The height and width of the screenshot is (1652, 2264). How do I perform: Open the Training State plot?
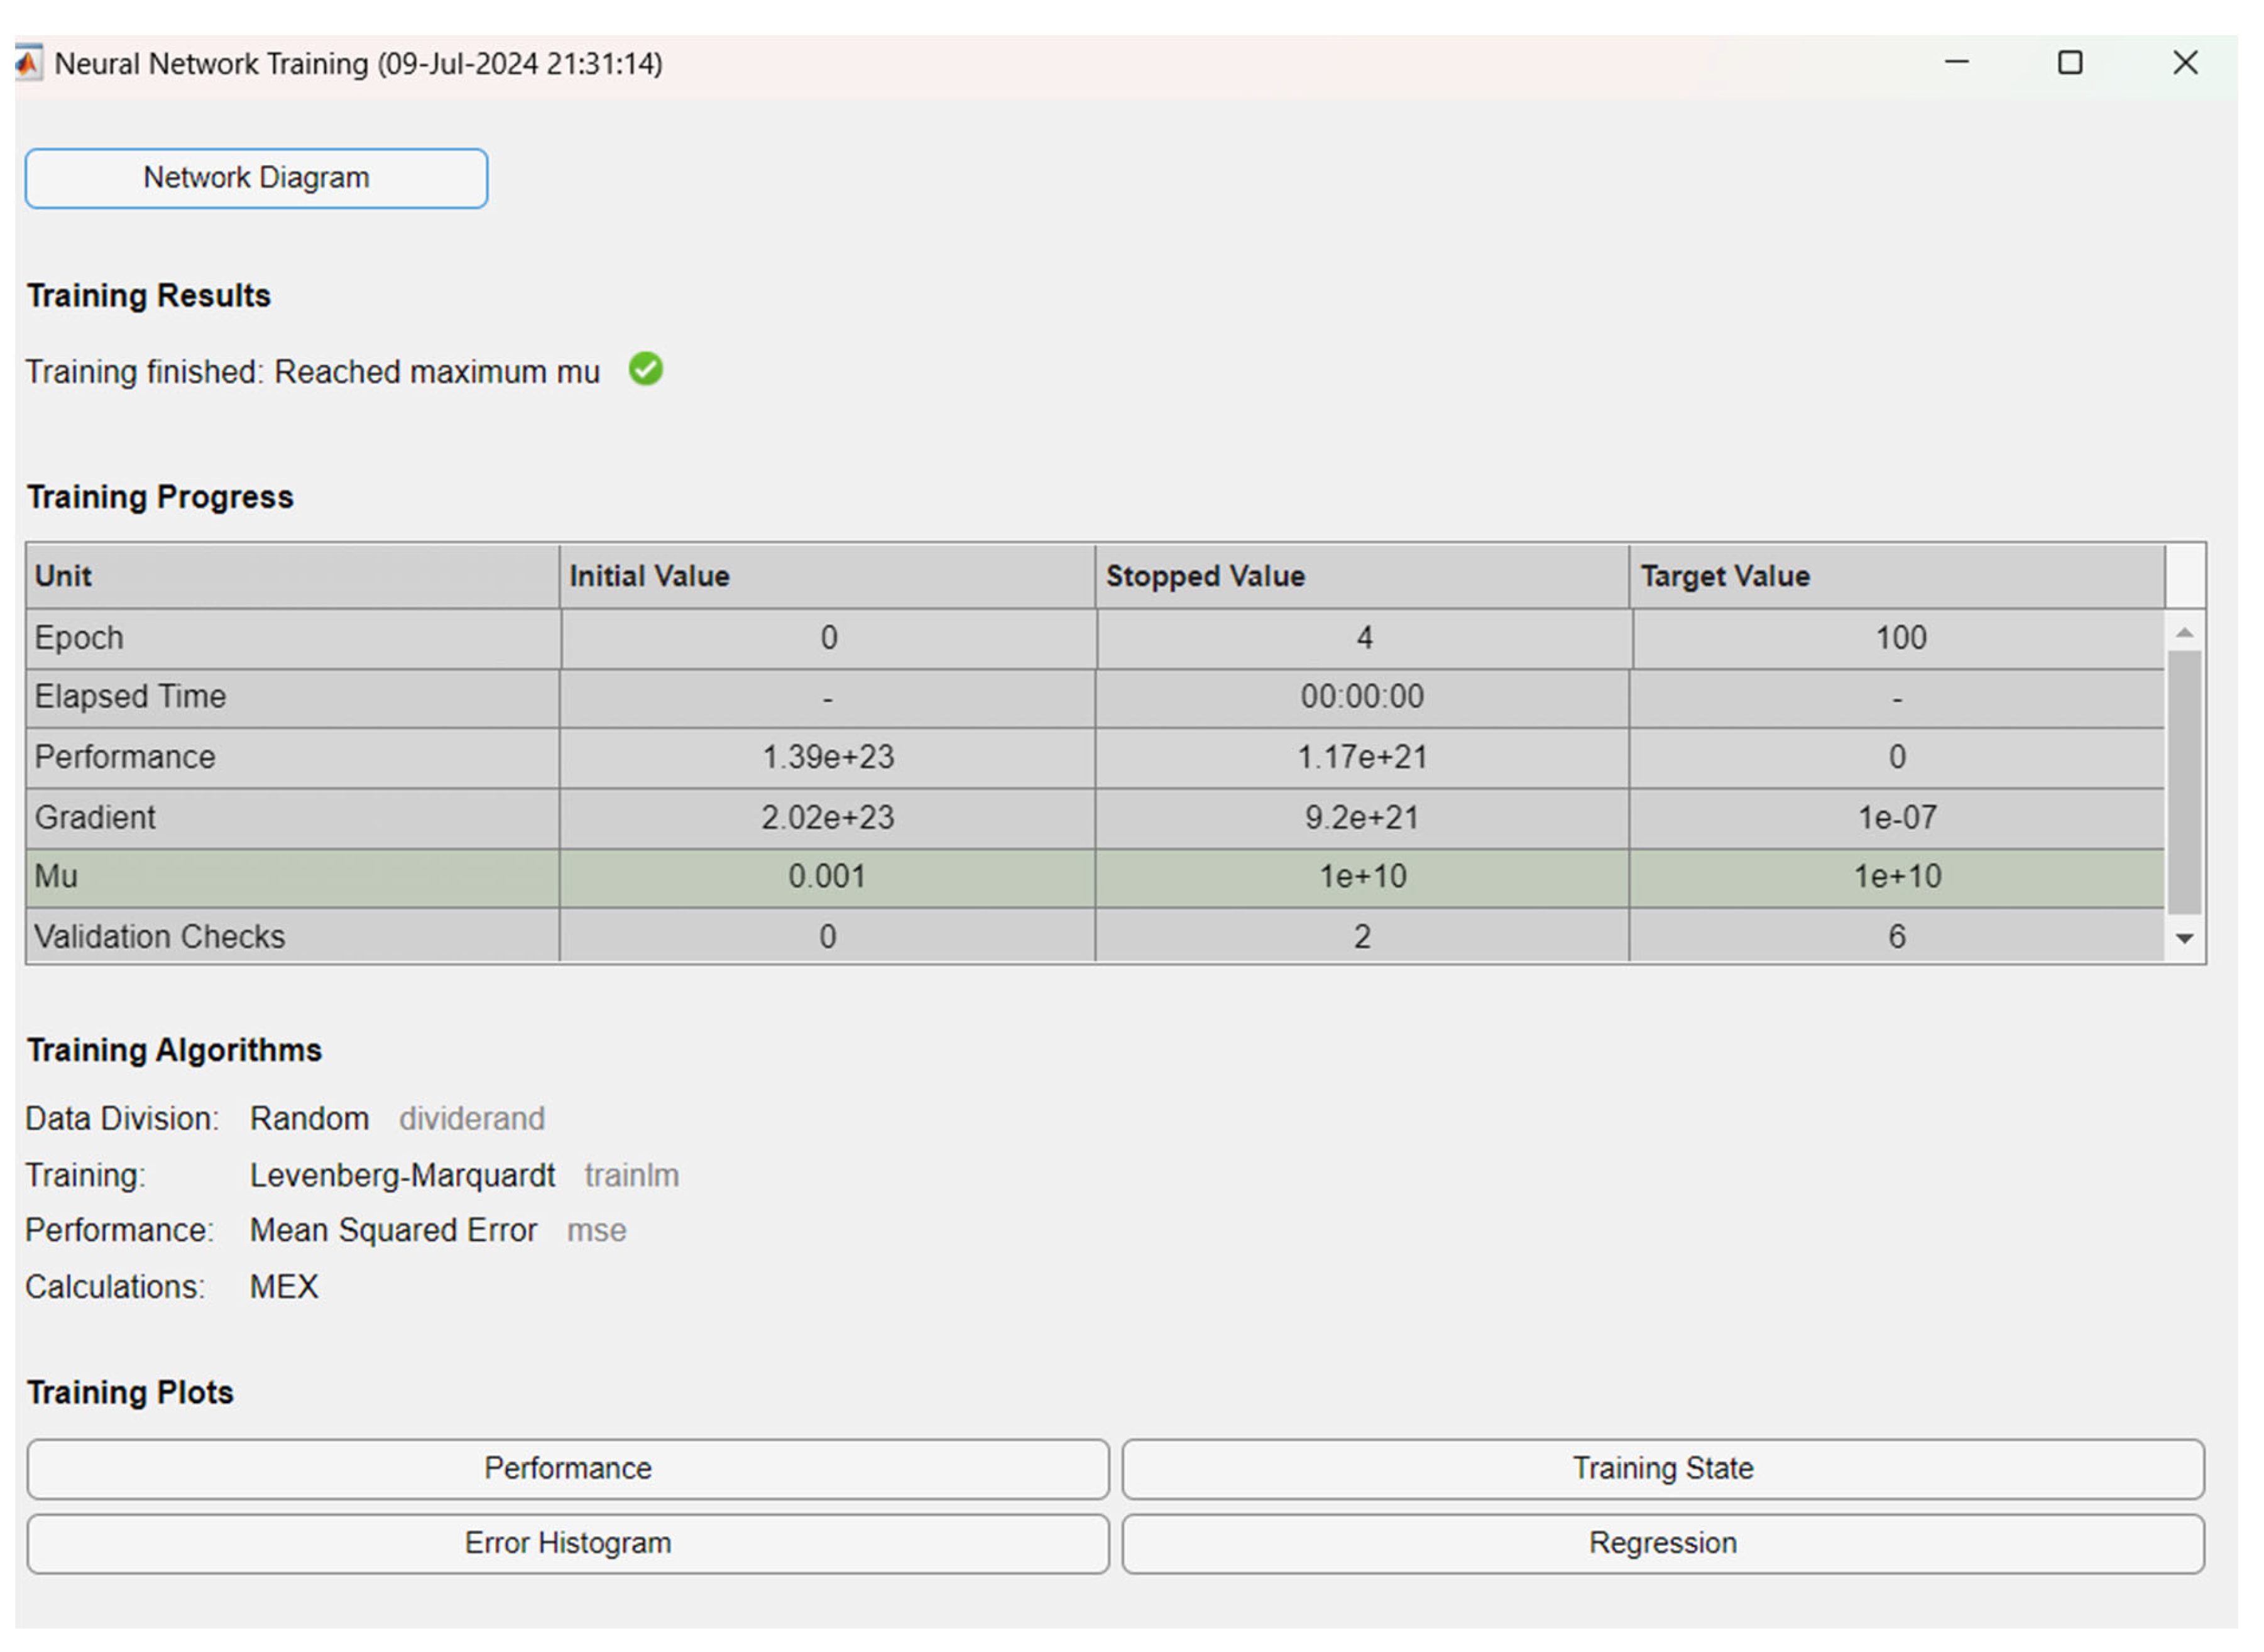(x=1662, y=1468)
